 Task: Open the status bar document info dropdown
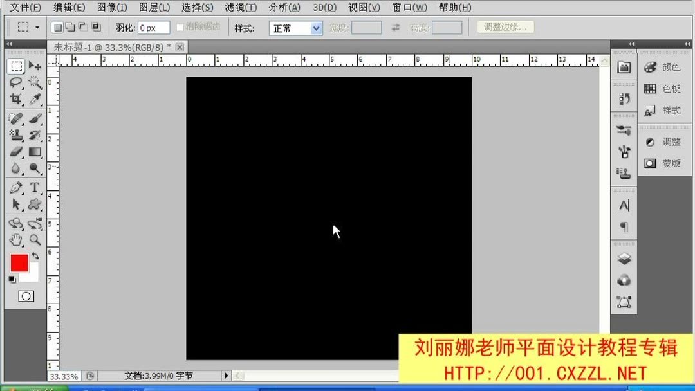point(227,376)
